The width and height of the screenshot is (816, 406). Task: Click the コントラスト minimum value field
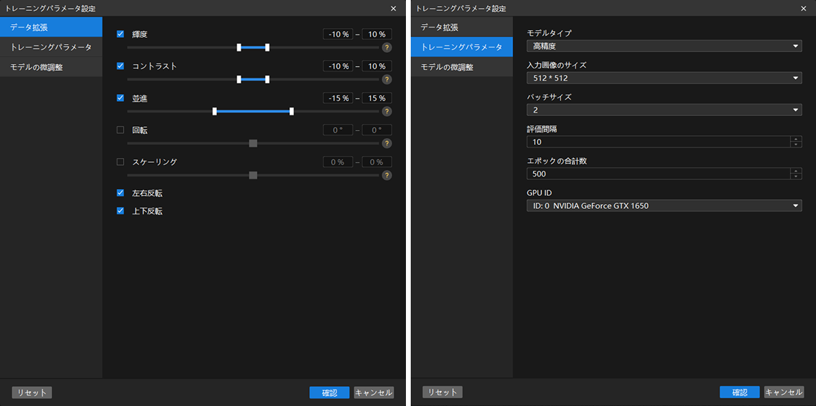click(338, 67)
